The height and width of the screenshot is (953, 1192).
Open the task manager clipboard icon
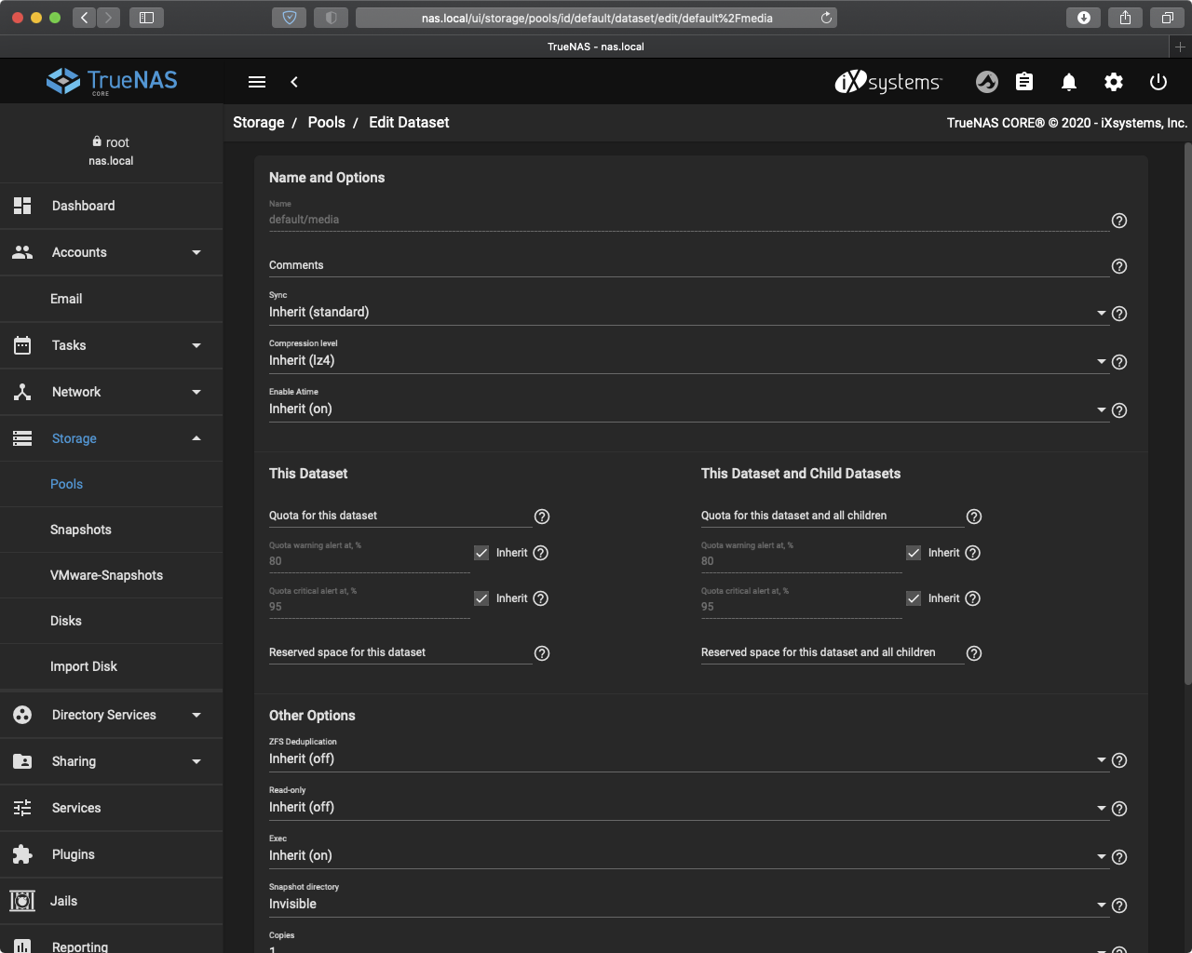(x=1024, y=82)
